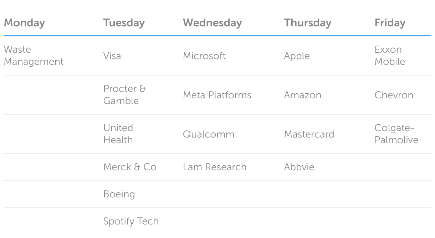Select the Apple entry
435x238 pixels.
pyautogui.click(x=297, y=56)
